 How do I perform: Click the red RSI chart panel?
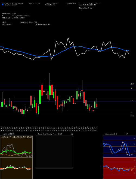point(119,168)
